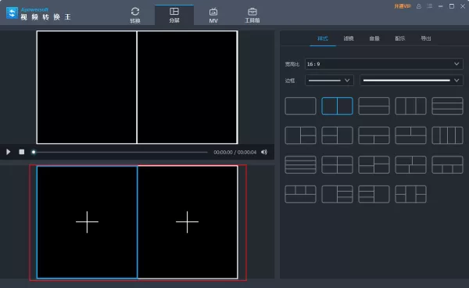Image resolution: width=469 pixels, height=288 pixels.
Task: Choose the three vertical columns layout
Action: pyautogui.click(x=410, y=106)
